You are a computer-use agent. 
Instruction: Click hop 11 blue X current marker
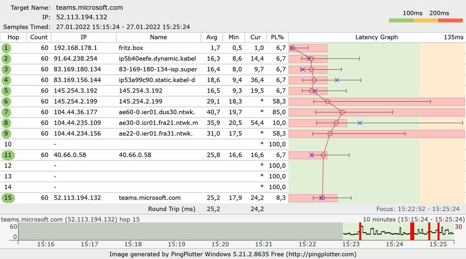tap(312, 155)
